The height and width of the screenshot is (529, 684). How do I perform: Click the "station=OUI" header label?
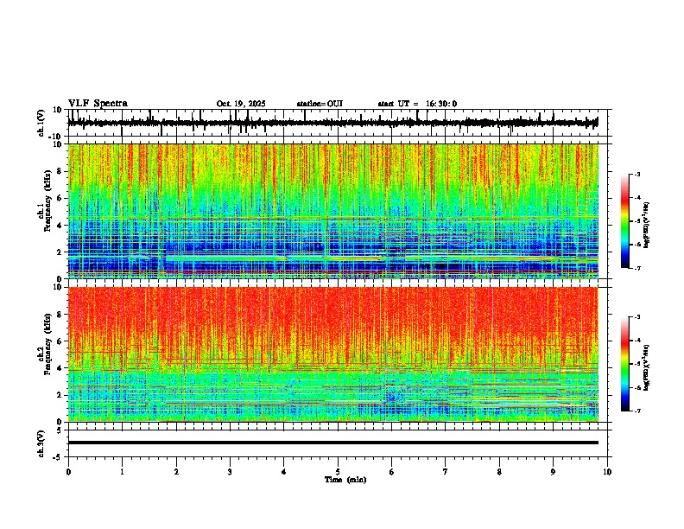[x=320, y=104]
